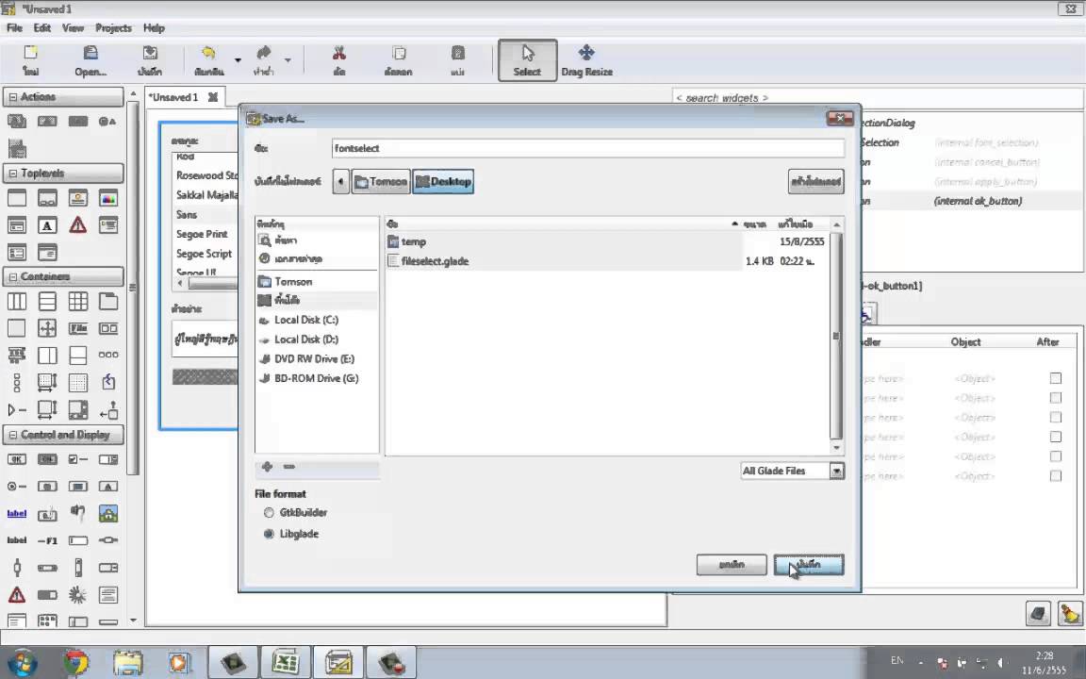
Task: Pick the Accel Label F1 icon
Action: (47, 540)
